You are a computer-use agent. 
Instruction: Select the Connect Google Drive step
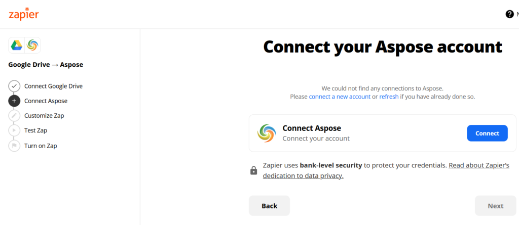[x=53, y=86]
